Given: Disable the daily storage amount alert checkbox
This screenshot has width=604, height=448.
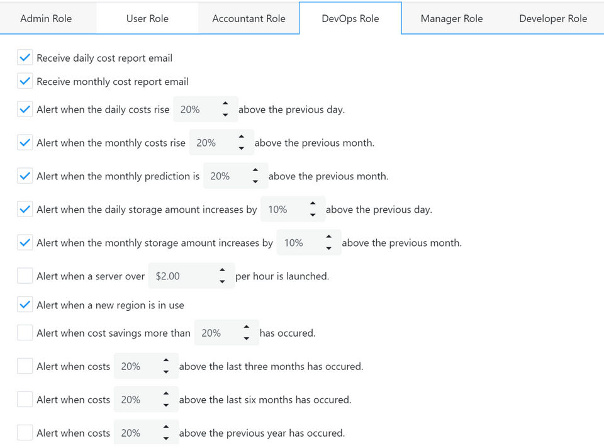Looking at the screenshot, I should [25, 209].
